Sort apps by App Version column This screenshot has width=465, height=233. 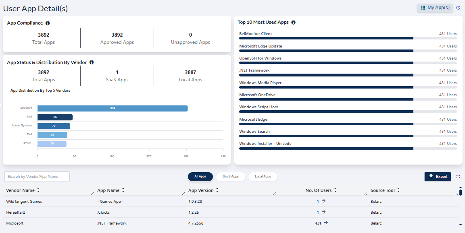pyautogui.click(x=217, y=190)
